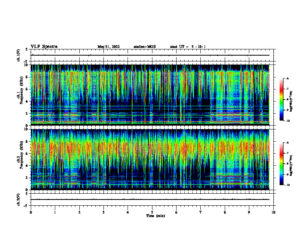Click the "start UT = 3:10:1" label
Screen dimensions: 308x238
188,47
